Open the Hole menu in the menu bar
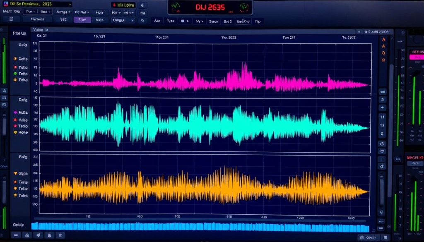This screenshot has width=424, height=242. [x=99, y=12]
